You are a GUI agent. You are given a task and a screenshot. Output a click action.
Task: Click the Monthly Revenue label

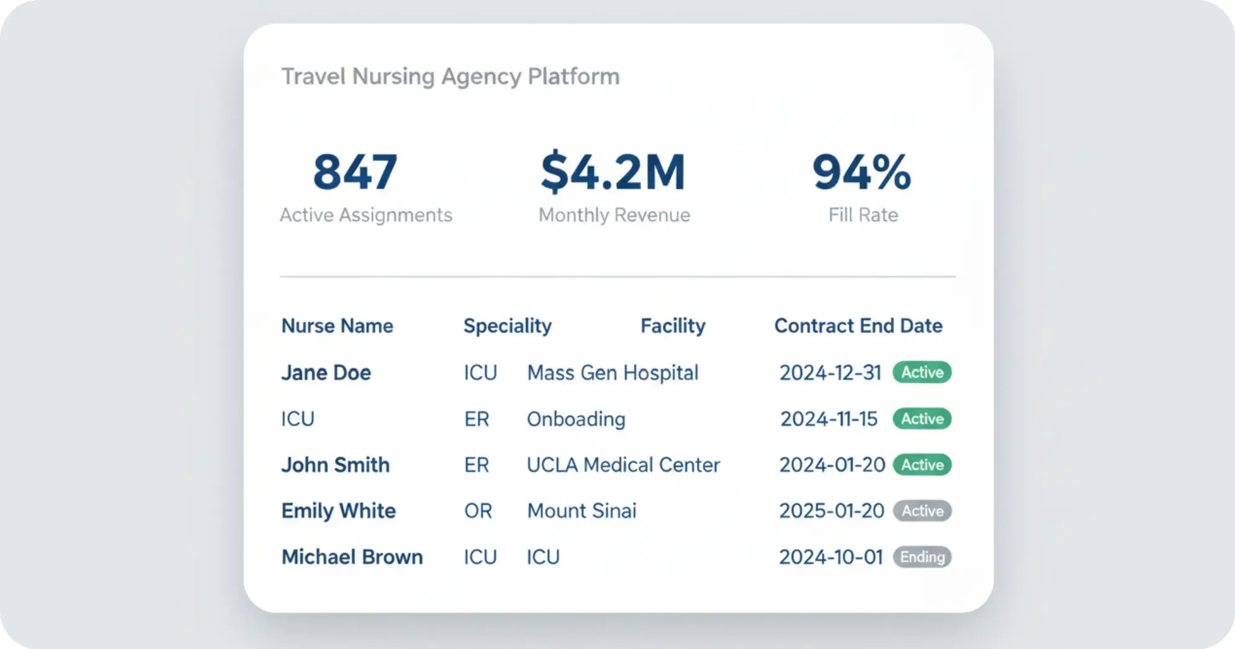click(614, 215)
